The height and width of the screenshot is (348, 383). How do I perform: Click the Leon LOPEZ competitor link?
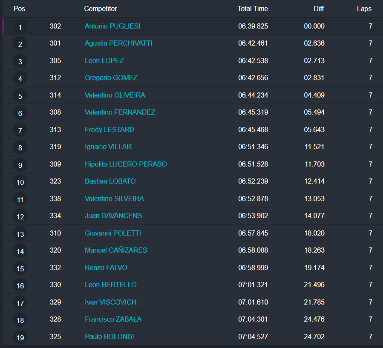pyautogui.click(x=104, y=60)
